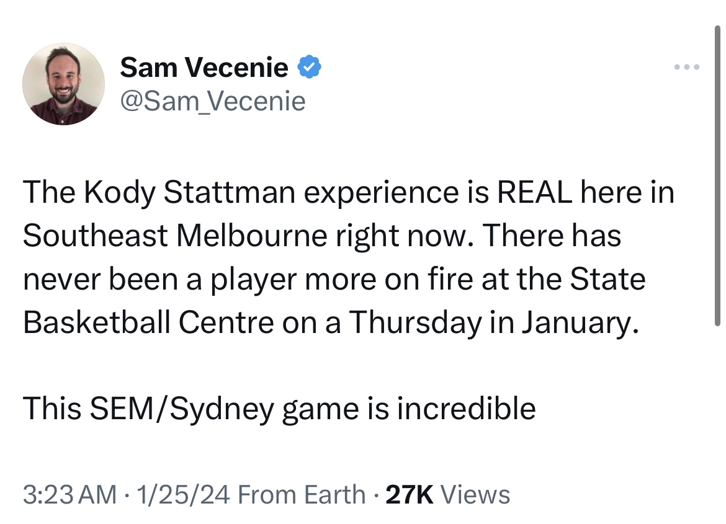Image resolution: width=726 pixels, height=524 pixels.
Task: Open Sam Vecenie's profile photo
Action: point(64,84)
